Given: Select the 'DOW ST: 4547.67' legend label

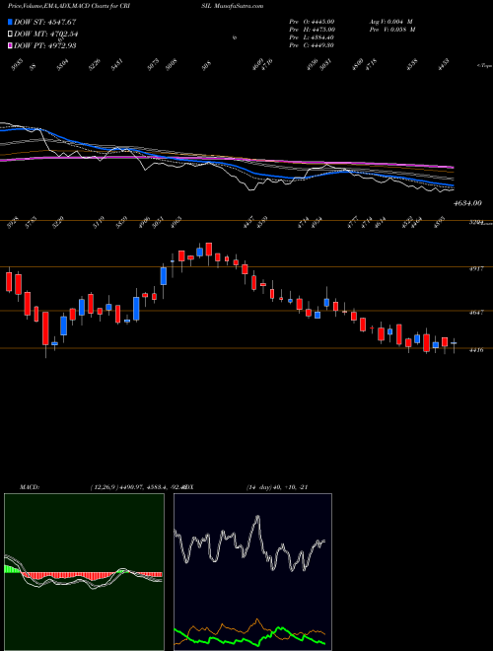Looking at the screenshot, I should pos(44,22).
